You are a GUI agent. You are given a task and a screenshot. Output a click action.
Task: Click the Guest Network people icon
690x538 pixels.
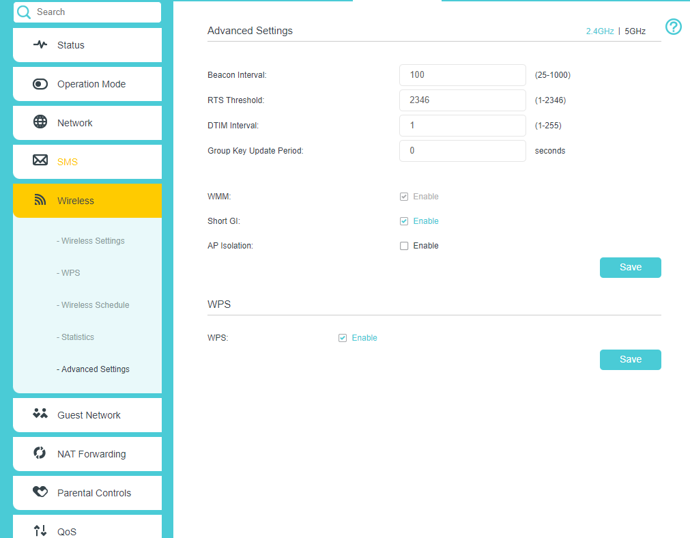[x=40, y=414]
